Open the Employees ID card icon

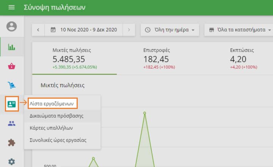[12, 104]
